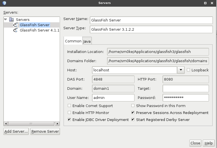Viewport: 217px width, 148px height.
Task: Click the Remove Server button
Action: click(x=45, y=131)
